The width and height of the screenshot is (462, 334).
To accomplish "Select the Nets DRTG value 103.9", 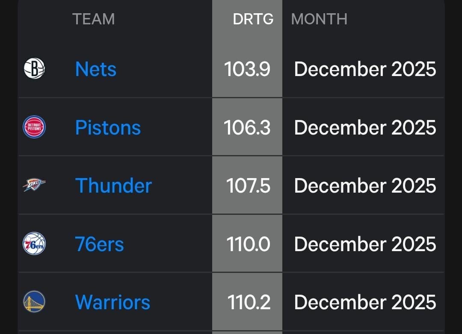I will [x=247, y=69].
